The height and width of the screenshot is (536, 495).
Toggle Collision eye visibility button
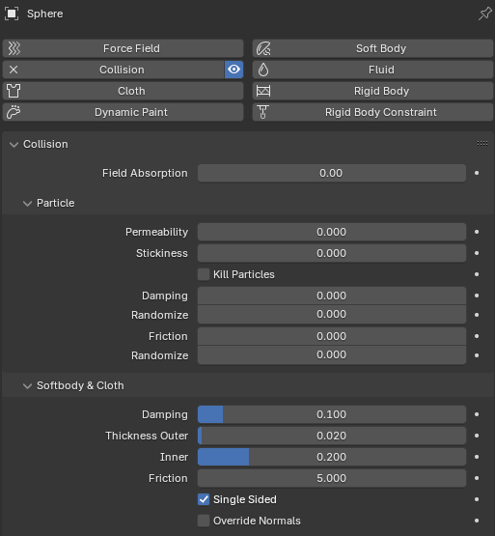click(x=234, y=70)
